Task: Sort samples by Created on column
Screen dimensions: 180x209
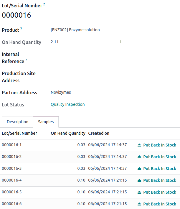Action: point(99,133)
